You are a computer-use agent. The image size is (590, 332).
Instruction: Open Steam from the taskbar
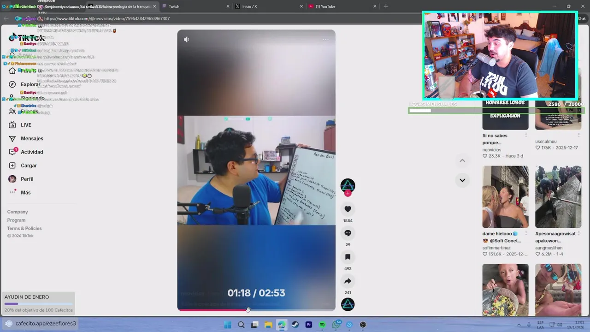click(x=295, y=325)
